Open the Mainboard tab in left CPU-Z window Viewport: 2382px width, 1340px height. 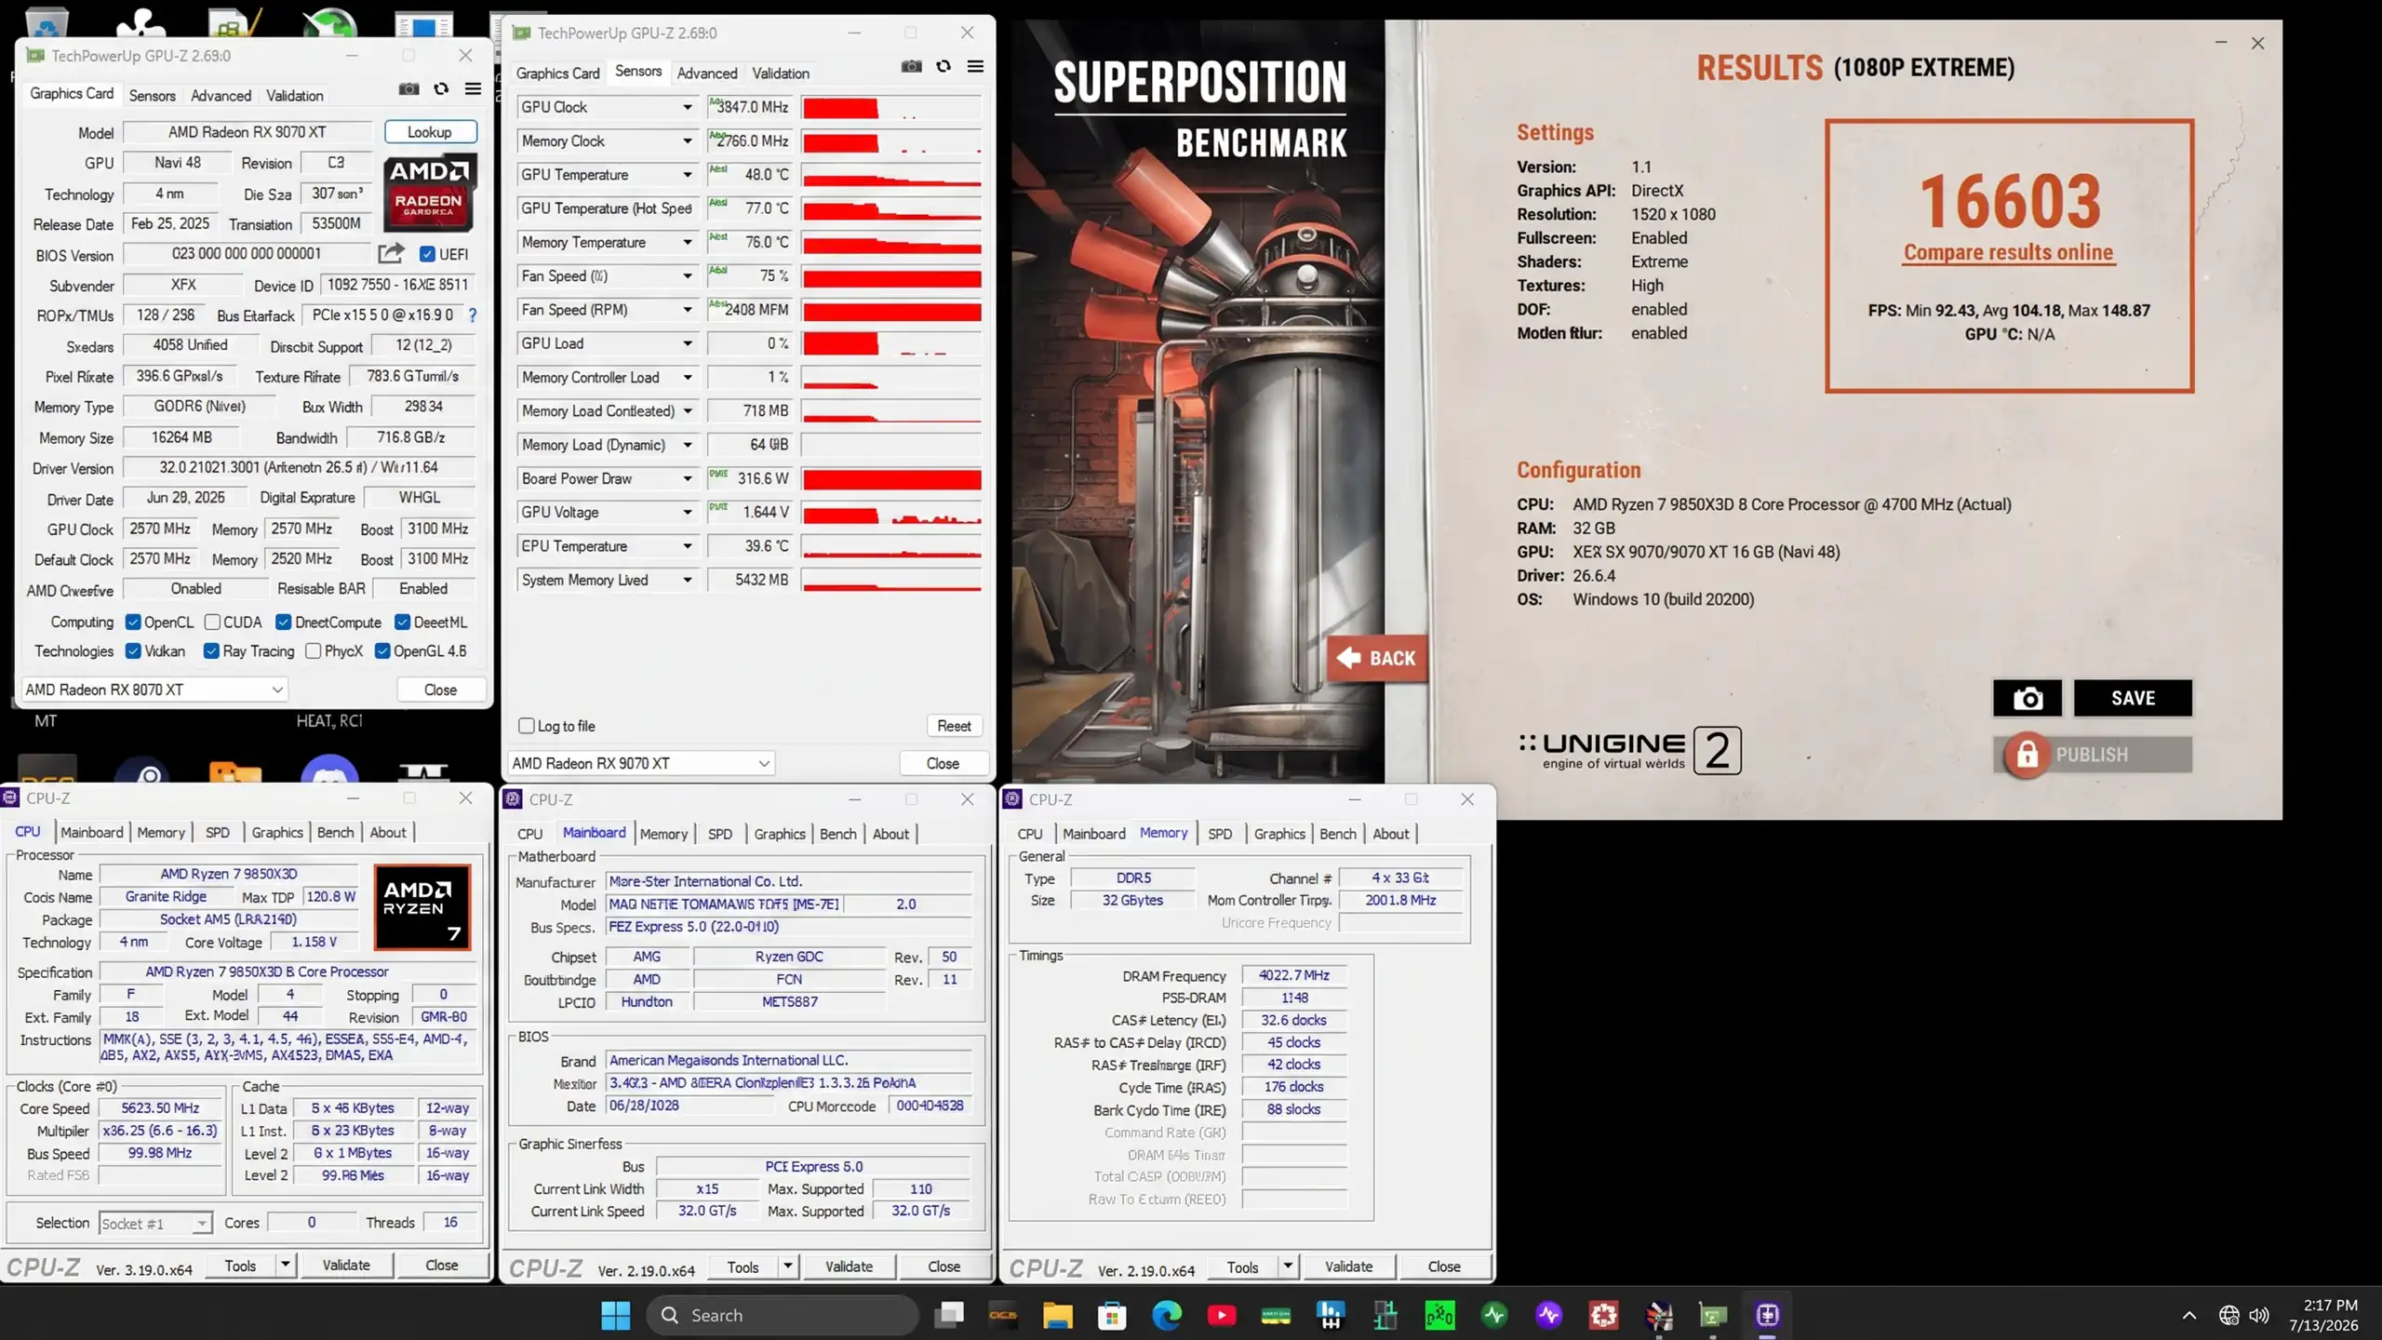(x=91, y=833)
